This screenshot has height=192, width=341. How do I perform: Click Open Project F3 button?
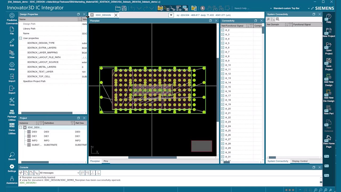[329, 48]
